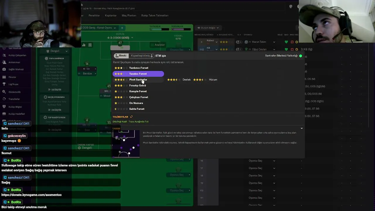This screenshot has width=375, height=211.
Task: Click the Analizler button
Action: (158, 45)
